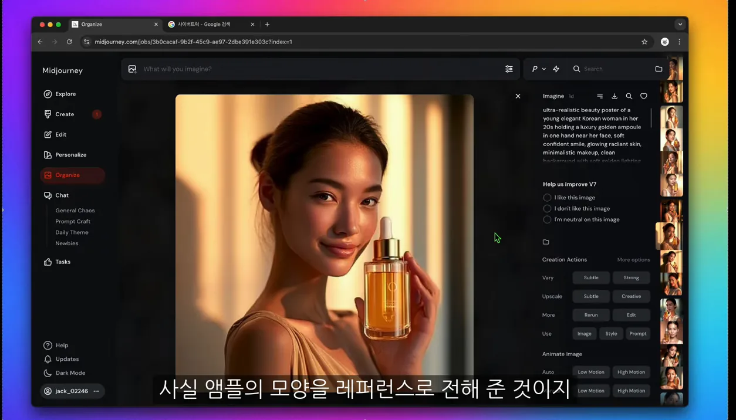
Task: Open Tasks in the sidebar
Action: (58, 262)
